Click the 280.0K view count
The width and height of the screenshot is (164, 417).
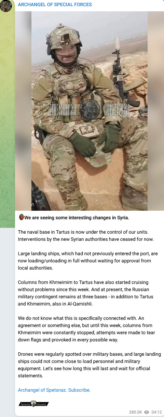click(136, 412)
